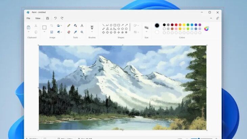Select the primary Color 1 black circle
The width and height of the screenshot is (247, 139).
(157, 25)
